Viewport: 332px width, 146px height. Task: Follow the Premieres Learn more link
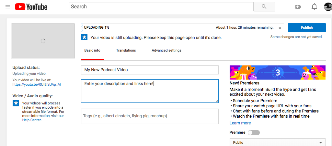[x=240, y=123]
